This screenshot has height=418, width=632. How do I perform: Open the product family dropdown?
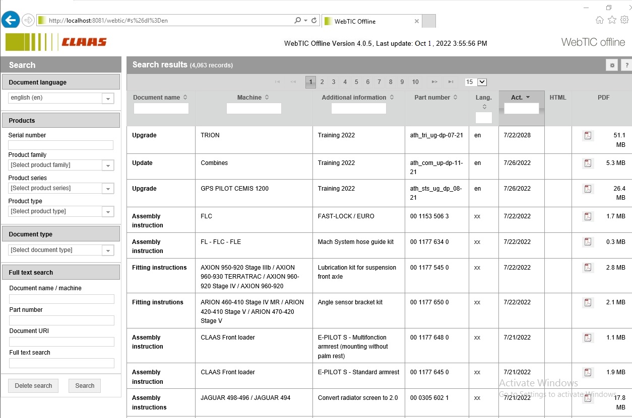point(108,165)
